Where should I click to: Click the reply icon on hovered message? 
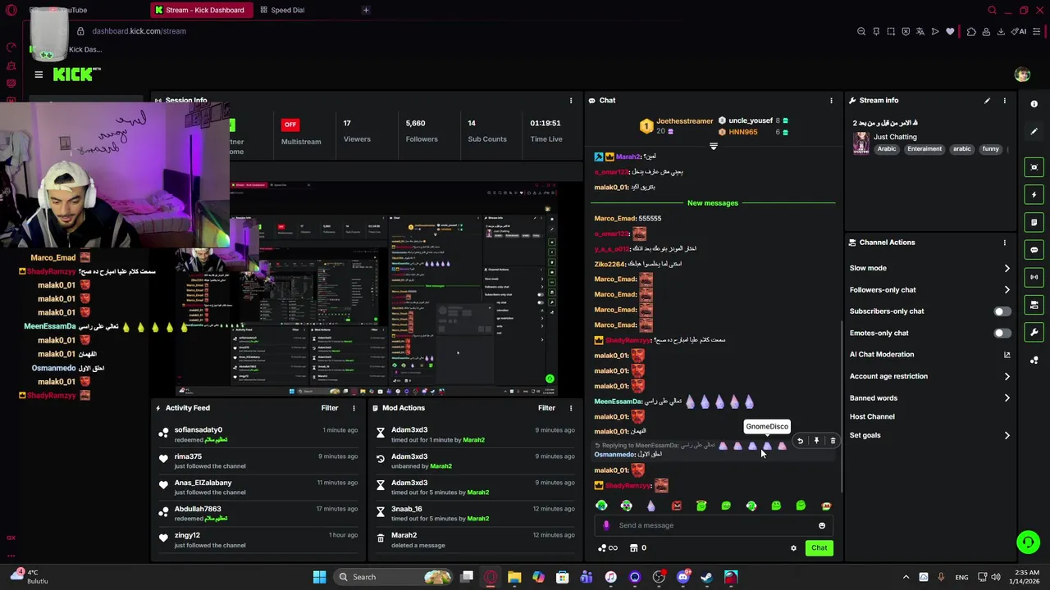pos(800,441)
